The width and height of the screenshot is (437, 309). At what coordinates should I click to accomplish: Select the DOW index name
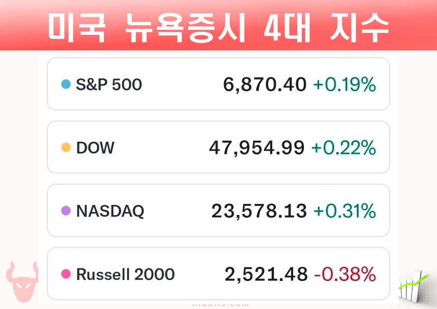point(95,148)
